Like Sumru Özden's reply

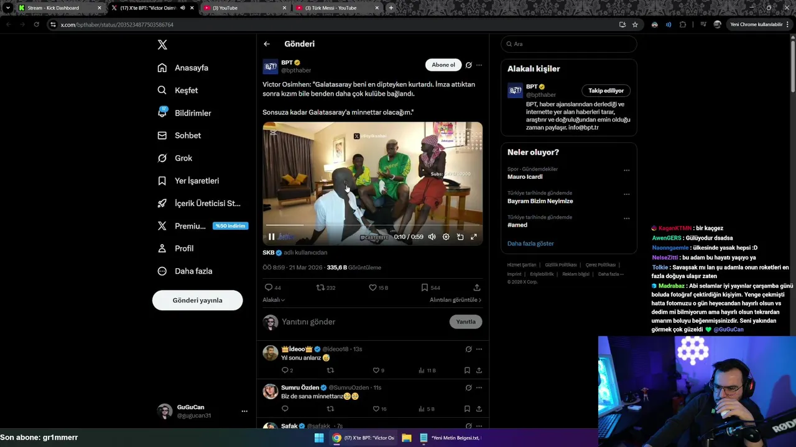[x=376, y=409]
